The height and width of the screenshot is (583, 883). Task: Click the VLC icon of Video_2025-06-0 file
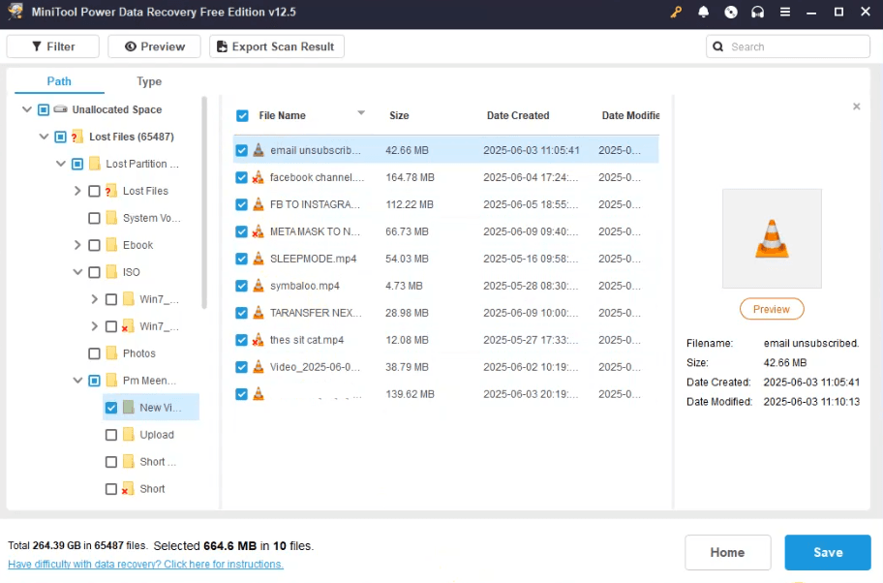259,367
